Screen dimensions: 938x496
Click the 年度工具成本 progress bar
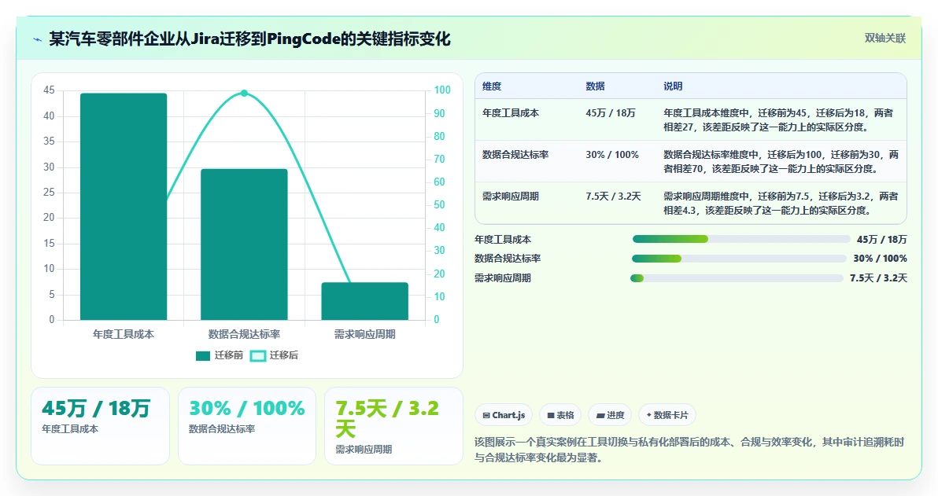pos(741,239)
